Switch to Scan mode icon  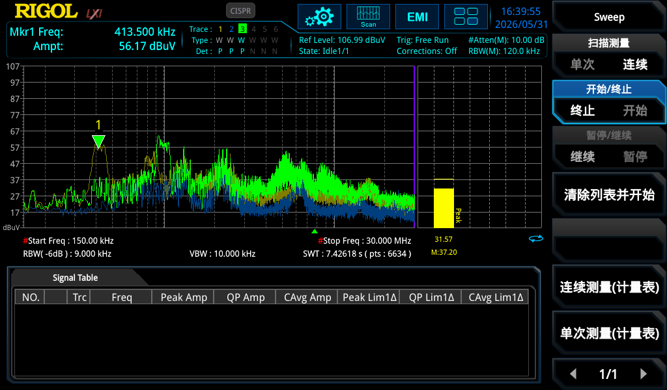[369, 17]
